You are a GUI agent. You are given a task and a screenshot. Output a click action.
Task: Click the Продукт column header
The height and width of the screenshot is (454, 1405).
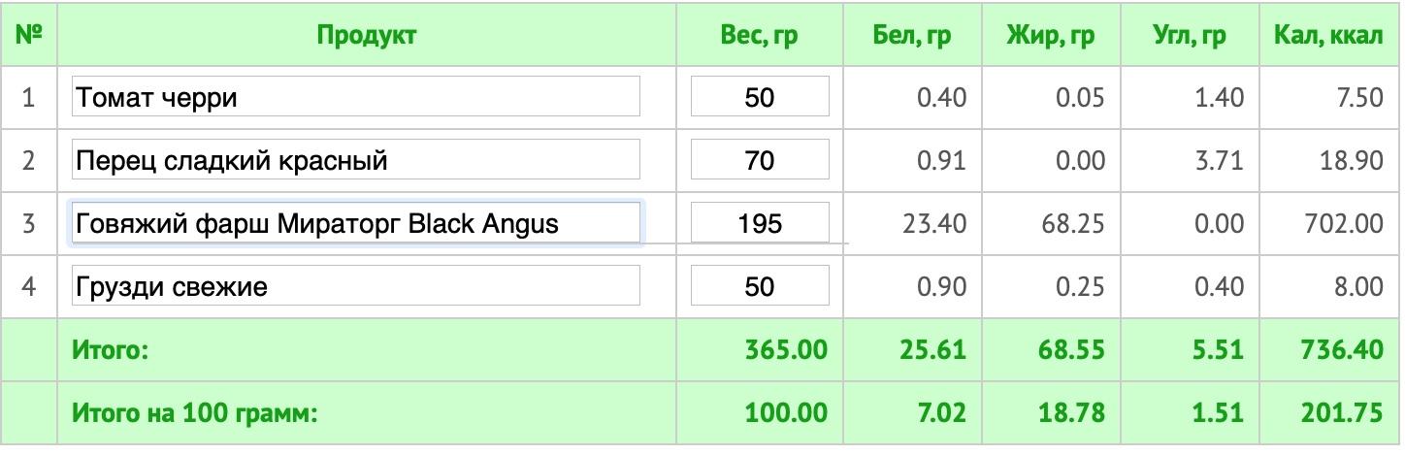pyautogui.click(x=367, y=36)
